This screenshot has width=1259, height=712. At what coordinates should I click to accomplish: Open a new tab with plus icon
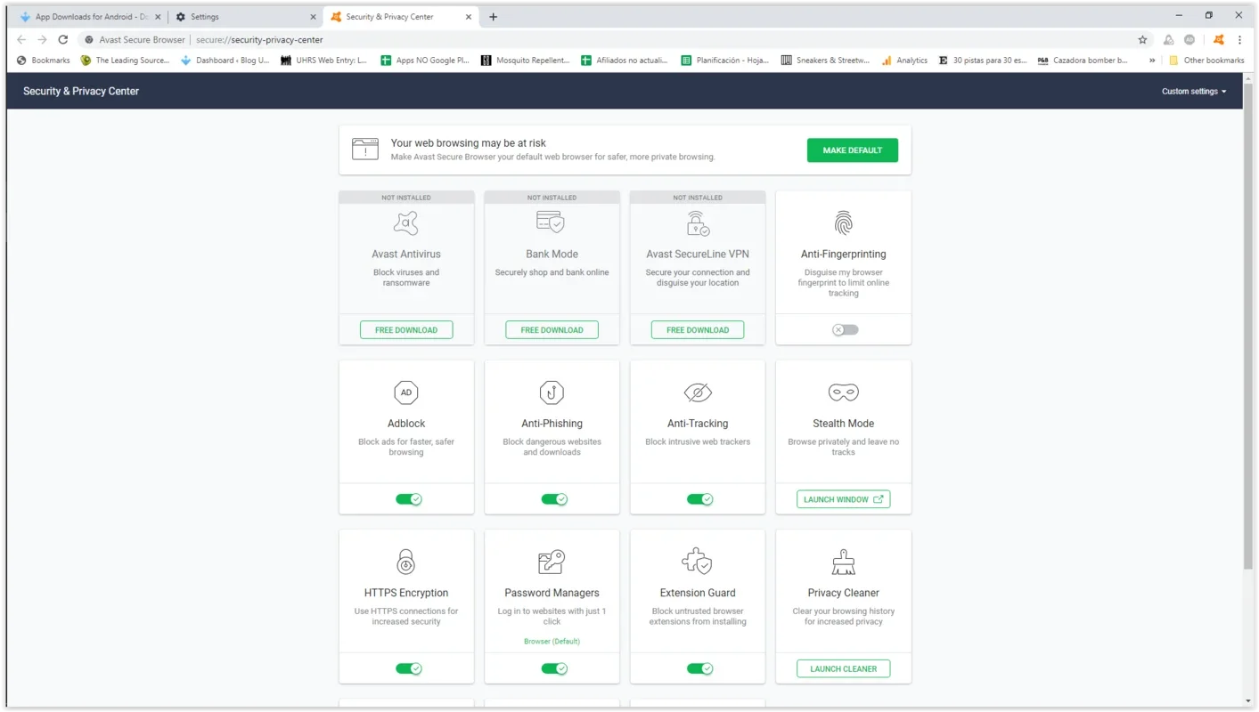[x=493, y=17]
